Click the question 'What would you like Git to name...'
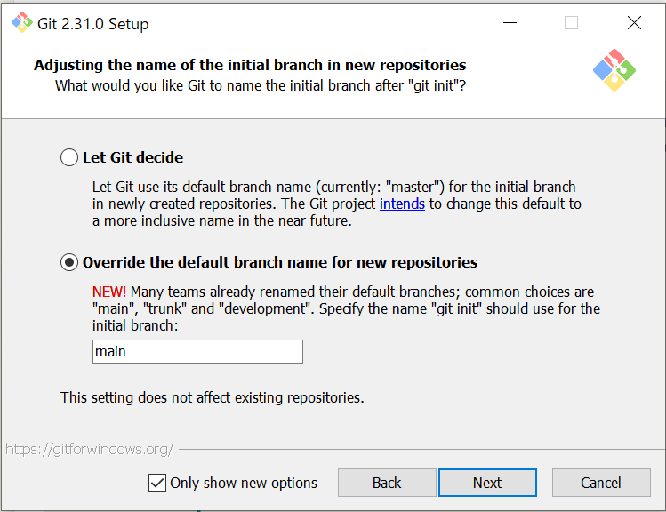Screen dimensions: 666x512 (x=261, y=85)
